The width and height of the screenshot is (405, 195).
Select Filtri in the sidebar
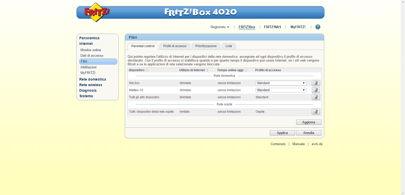point(98,62)
